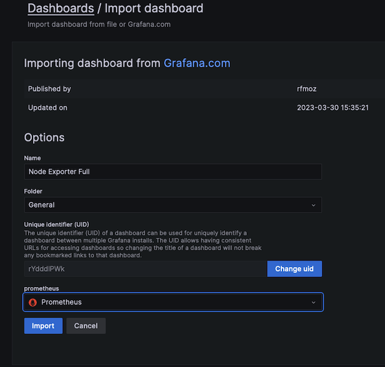Click the Prometheus flame icon

point(33,302)
